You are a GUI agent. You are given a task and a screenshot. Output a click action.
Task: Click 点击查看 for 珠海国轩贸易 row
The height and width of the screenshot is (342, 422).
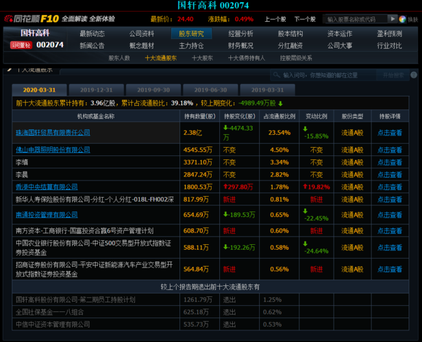click(390, 133)
